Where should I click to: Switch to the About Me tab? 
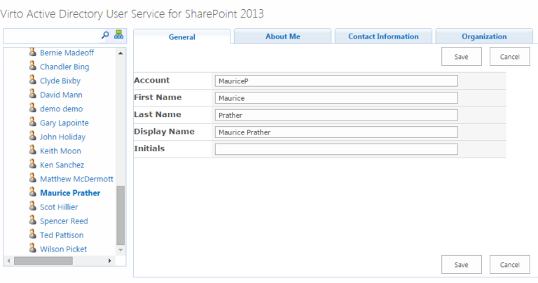282,36
